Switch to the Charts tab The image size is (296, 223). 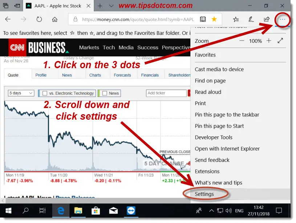coord(95,75)
